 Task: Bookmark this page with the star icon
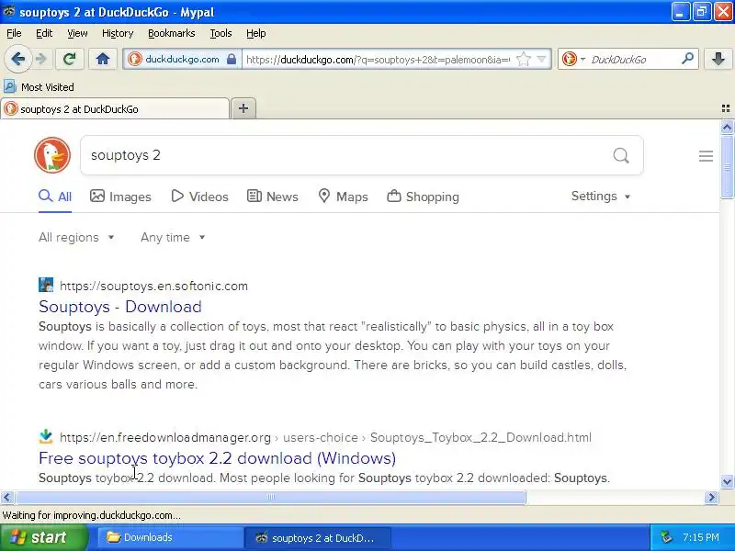pyautogui.click(x=523, y=59)
